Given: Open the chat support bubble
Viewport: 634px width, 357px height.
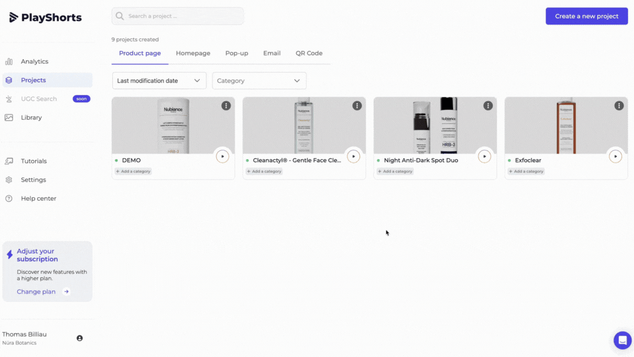Looking at the screenshot, I should 622,340.
